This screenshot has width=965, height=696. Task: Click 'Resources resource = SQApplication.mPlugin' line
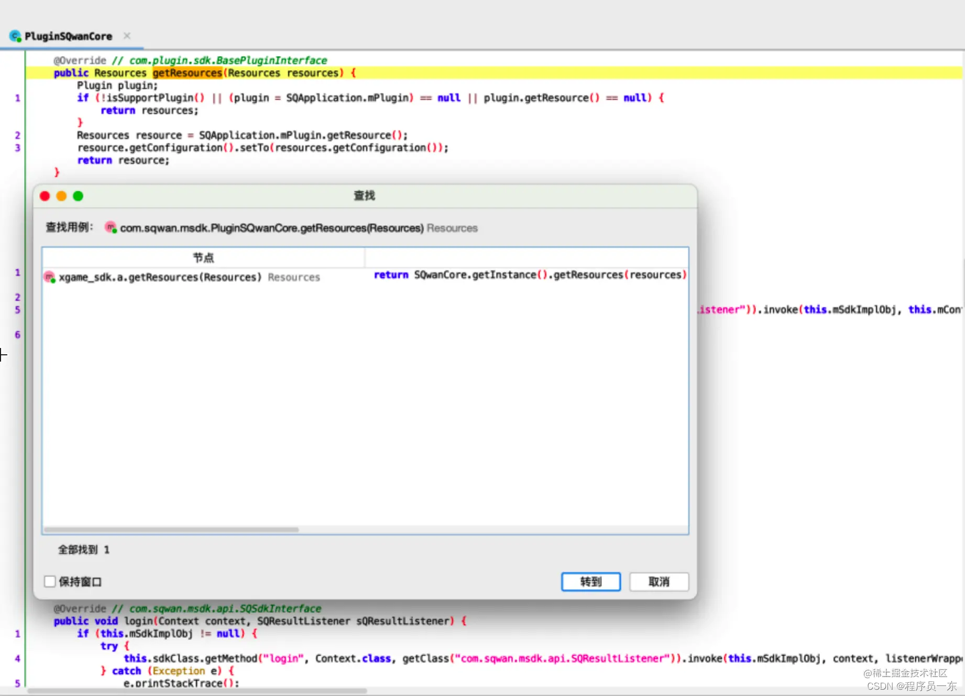[x=242, y=135]
